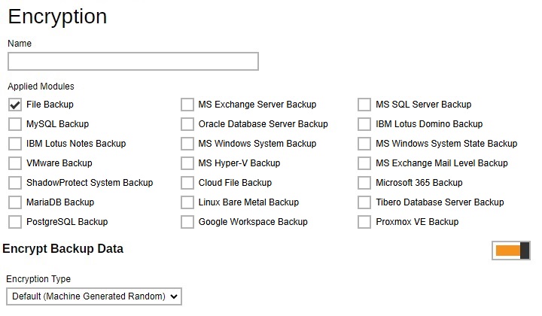542x316 pixels.
Task: Tick the VMware Backup checkbox
Action: [15, 163]
